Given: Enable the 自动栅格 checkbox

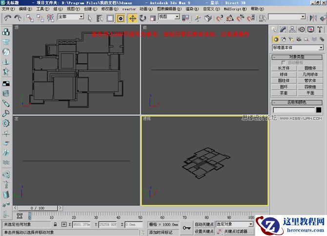Looking at the screenshot, I should click(x=283, y=63).
